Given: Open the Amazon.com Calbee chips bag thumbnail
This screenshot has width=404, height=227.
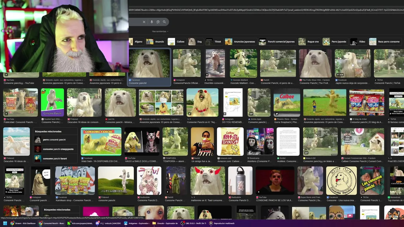Looking at the screenshot, I should tap(230, 142).
